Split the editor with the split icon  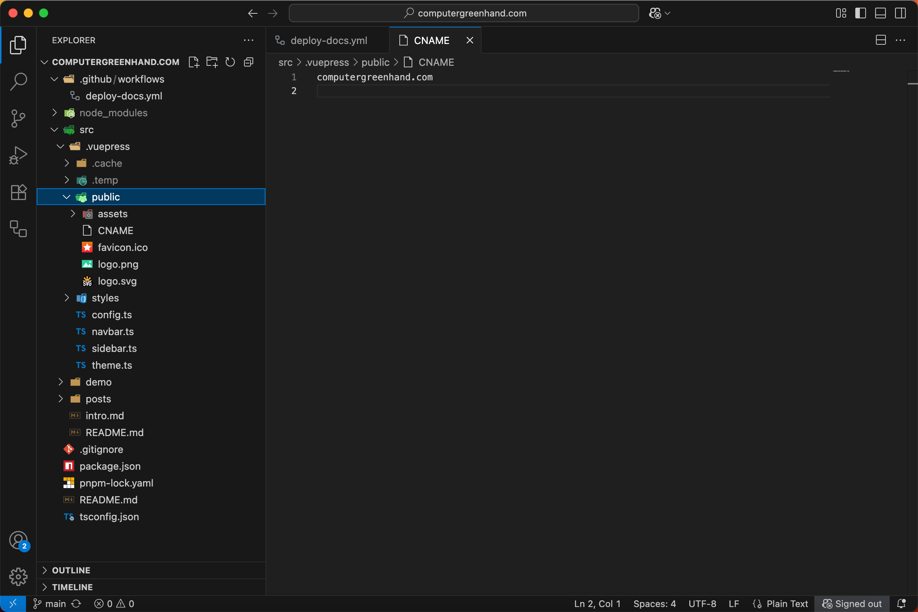(881, 40)
